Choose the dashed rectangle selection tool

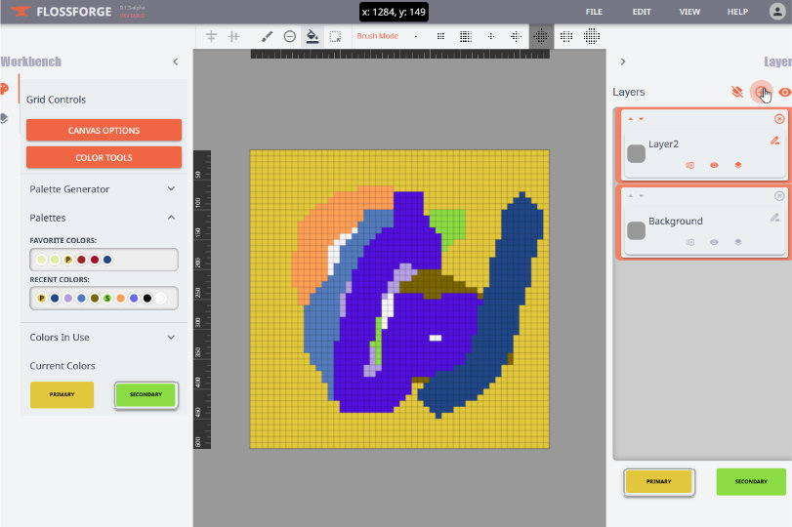point(335,36)
